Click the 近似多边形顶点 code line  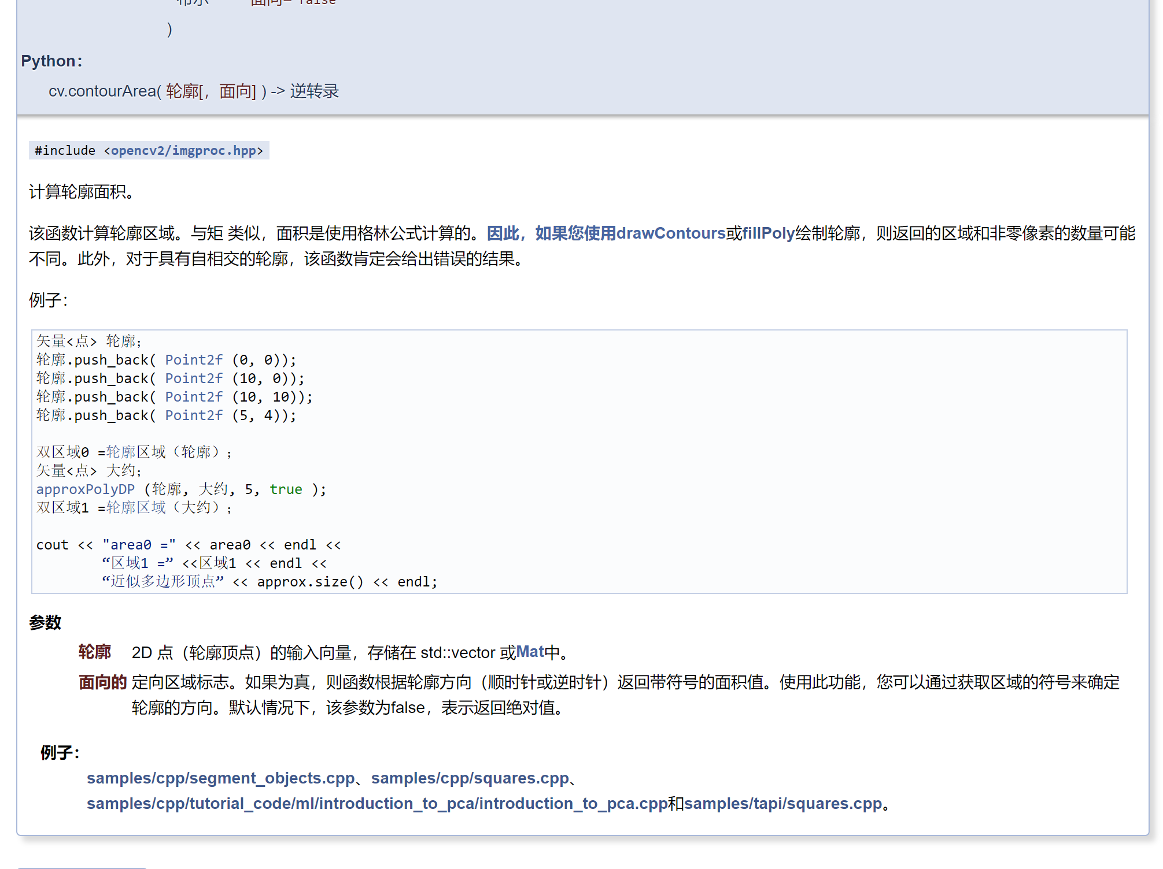pyautogui.click(x=269, y=582)
